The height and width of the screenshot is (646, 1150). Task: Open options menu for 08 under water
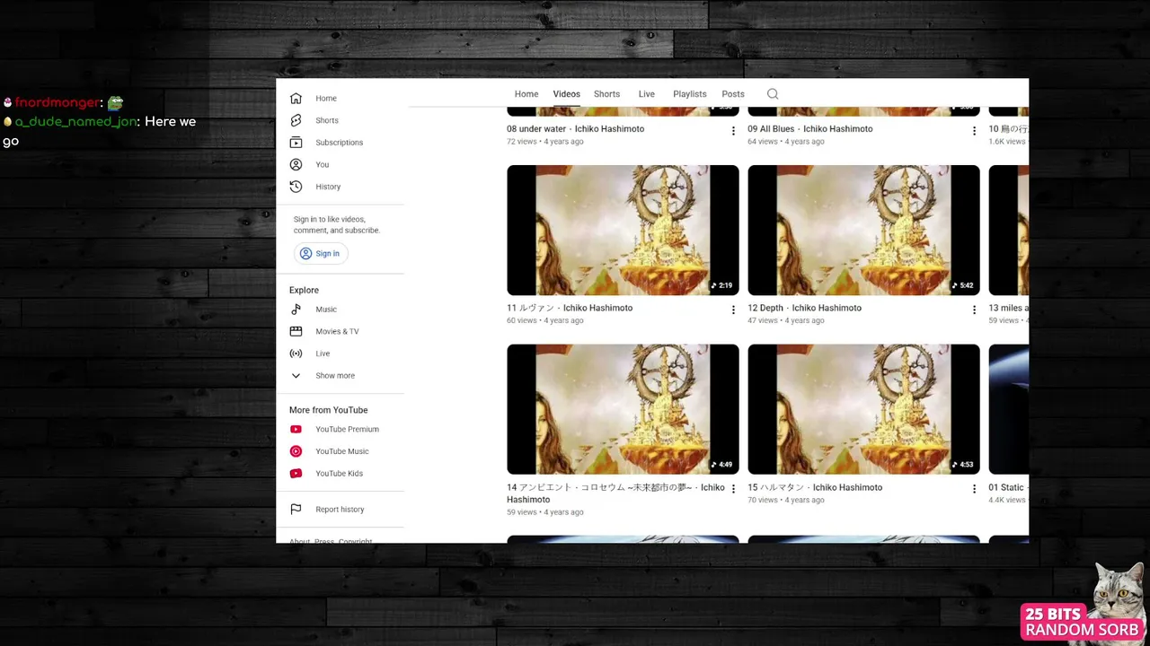(733, 131)
